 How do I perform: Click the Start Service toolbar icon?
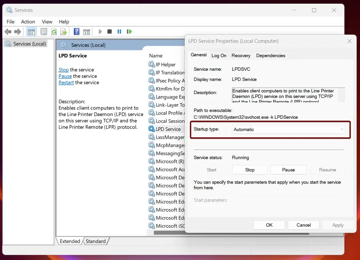100,31
